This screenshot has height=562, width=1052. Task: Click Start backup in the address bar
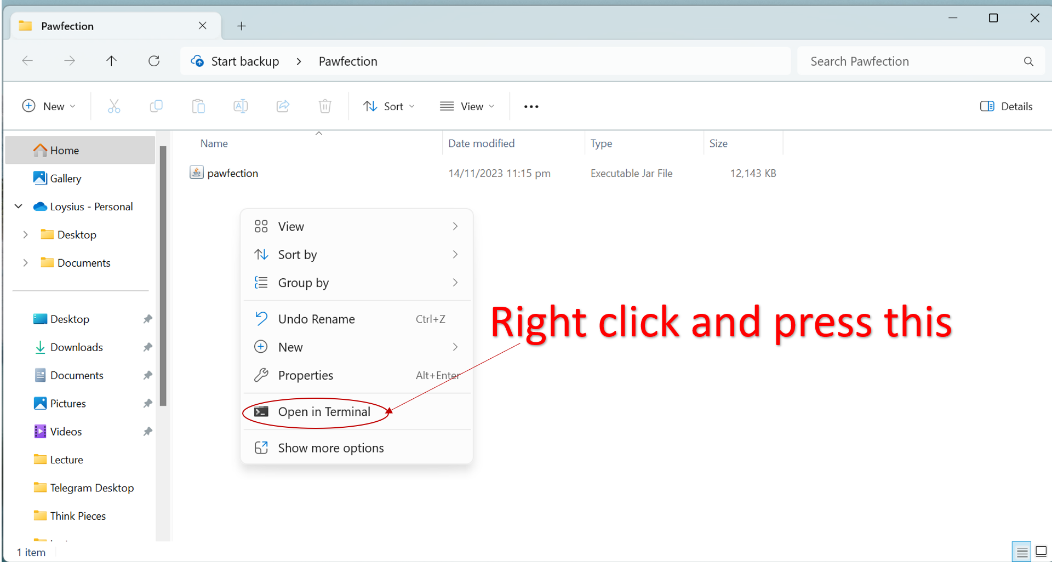click(245, 61)
